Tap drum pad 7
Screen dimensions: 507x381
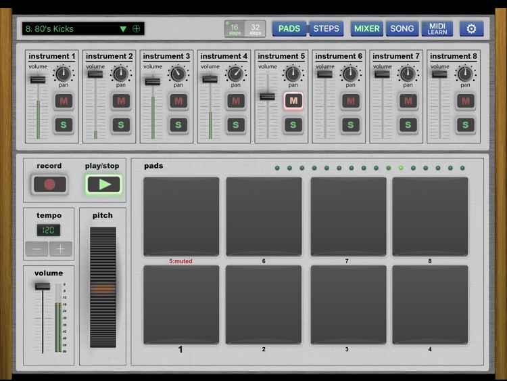pos(348,217)
